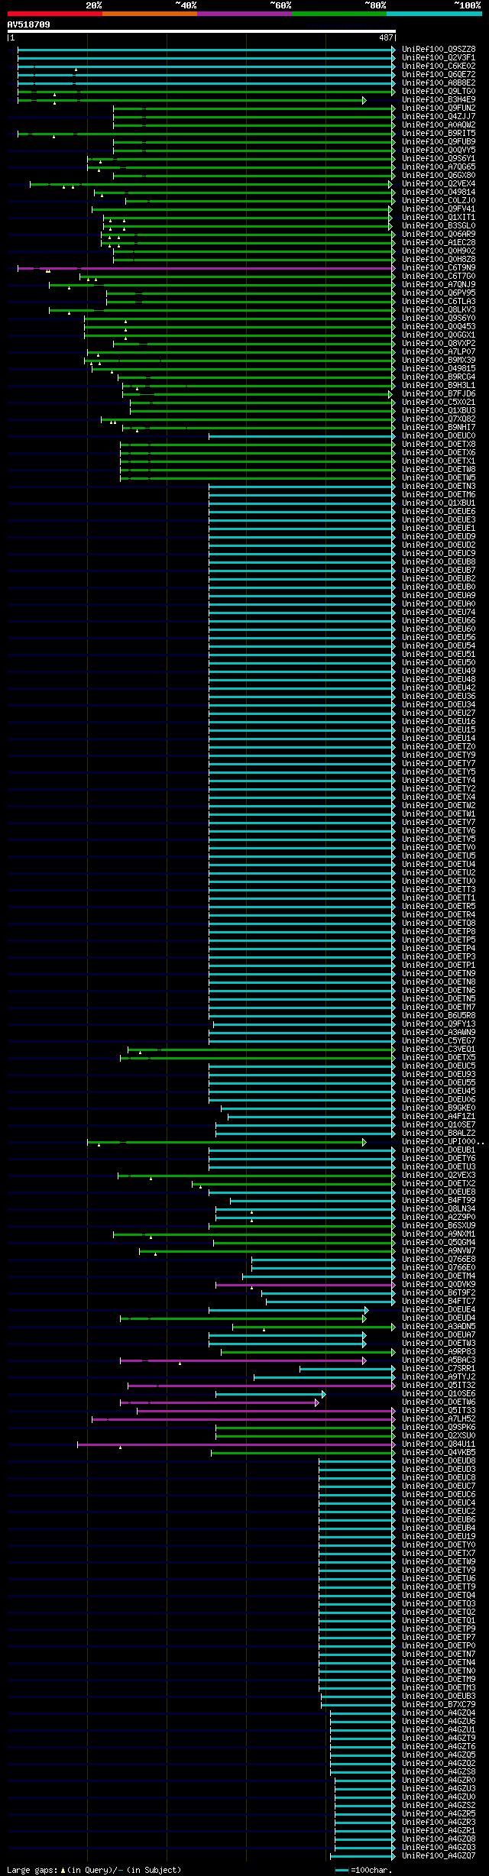
Task: Click the red segment of the identity legend
Action: 55,14
